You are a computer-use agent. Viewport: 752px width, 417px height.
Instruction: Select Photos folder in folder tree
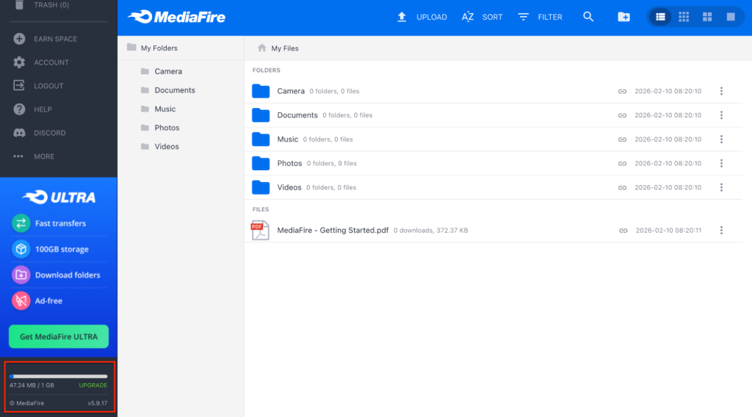[167, 128]
